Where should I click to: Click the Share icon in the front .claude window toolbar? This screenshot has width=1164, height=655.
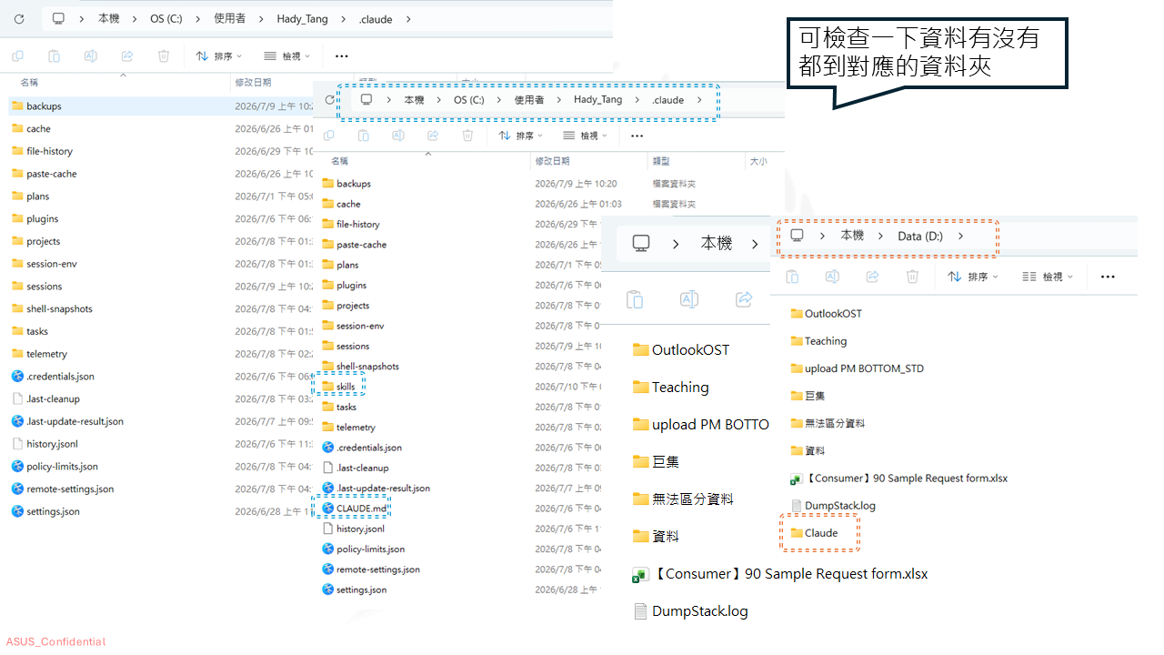(433, 136)
